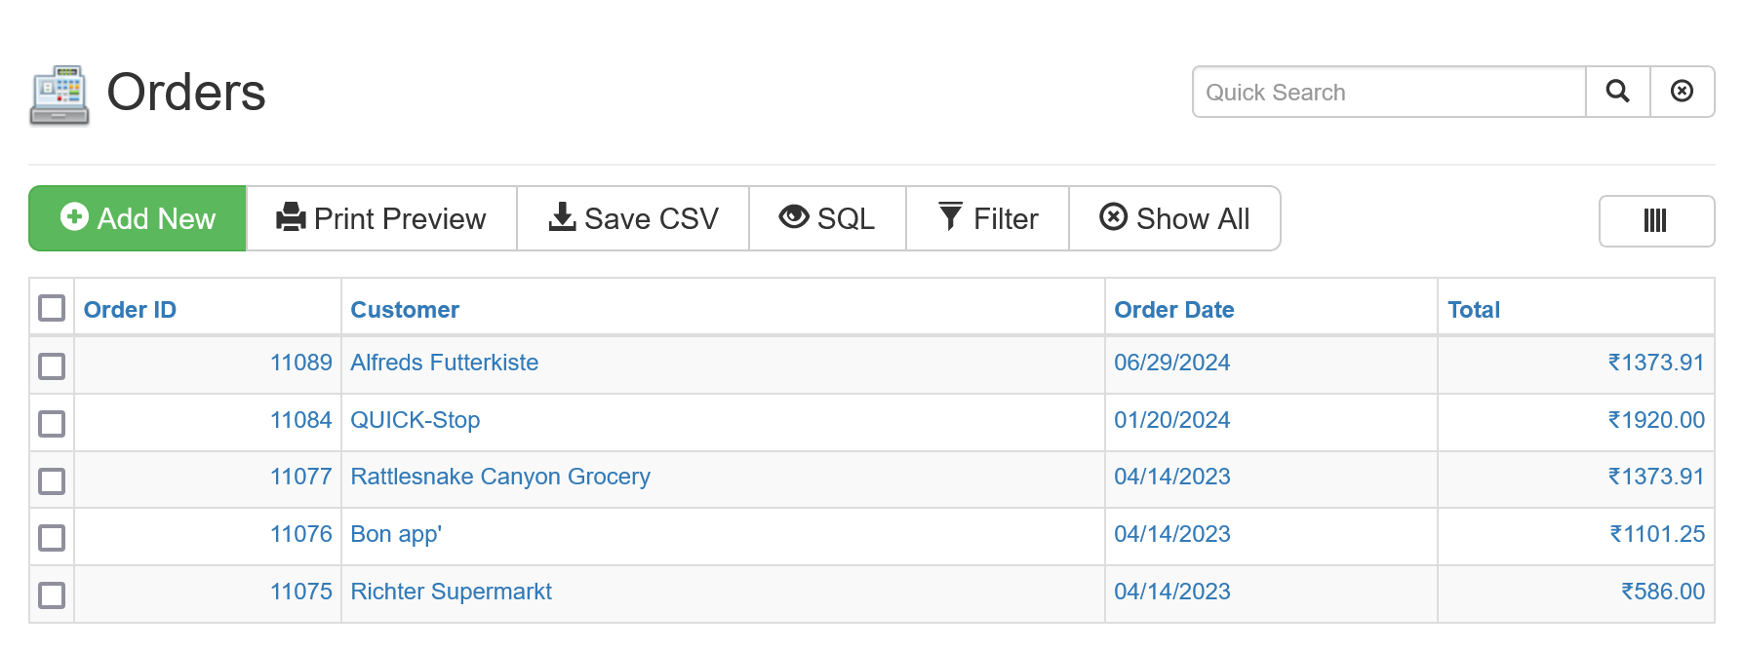Click Show All to reset filters

click(1174, 218)
